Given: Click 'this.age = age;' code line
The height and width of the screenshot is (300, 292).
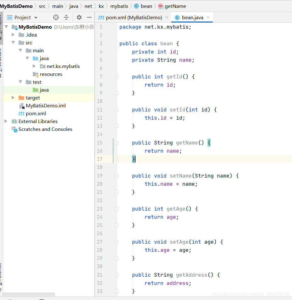Looking at the screenshot, I should pos(168,250).
